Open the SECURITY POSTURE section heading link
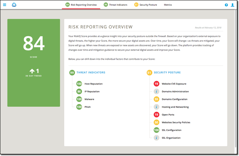 167,72
